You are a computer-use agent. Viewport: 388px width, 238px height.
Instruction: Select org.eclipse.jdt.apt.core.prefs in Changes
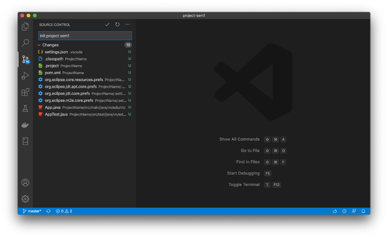[x=85, y=86]
